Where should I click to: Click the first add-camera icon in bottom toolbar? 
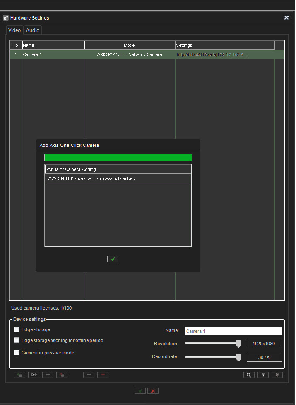(x=19, y=375)
